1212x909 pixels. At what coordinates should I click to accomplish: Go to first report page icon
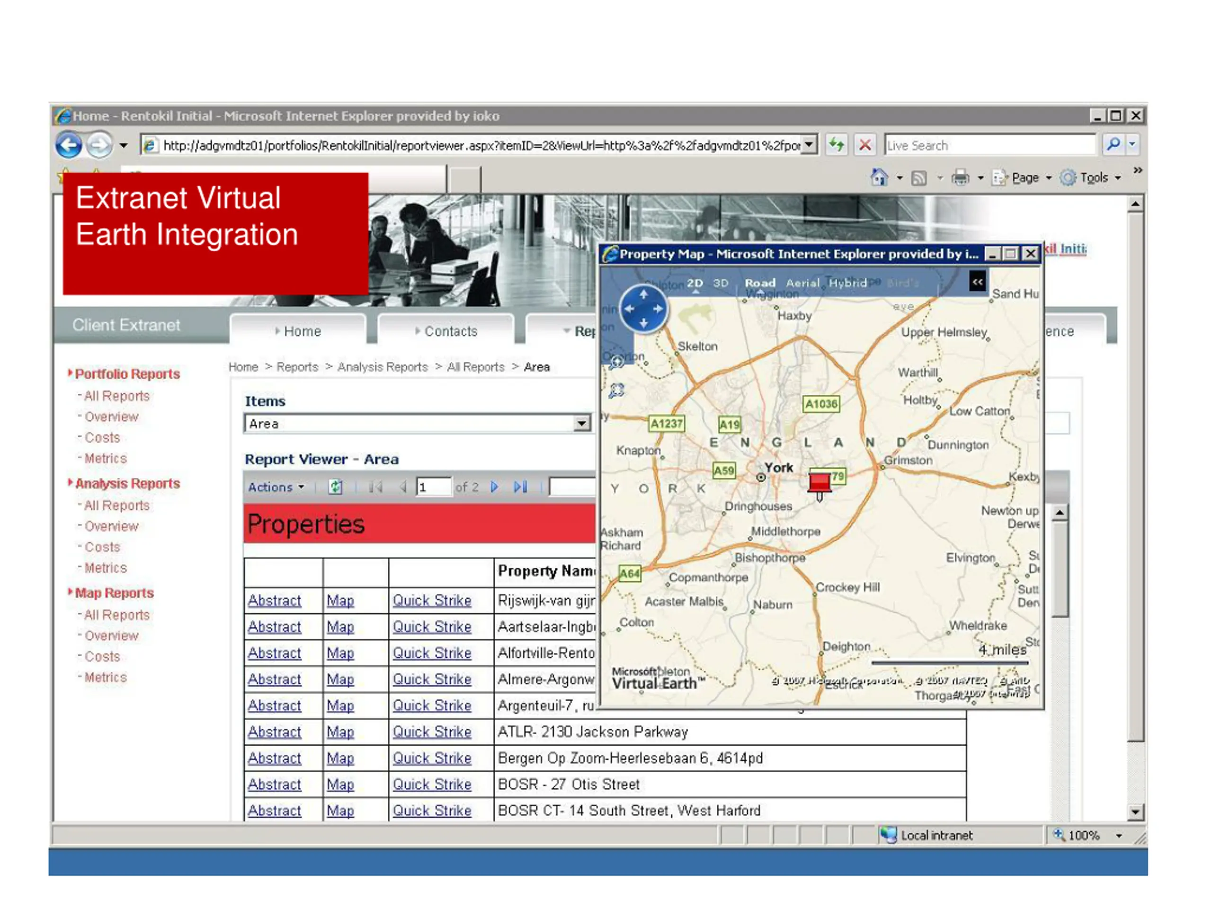point(375,487)
